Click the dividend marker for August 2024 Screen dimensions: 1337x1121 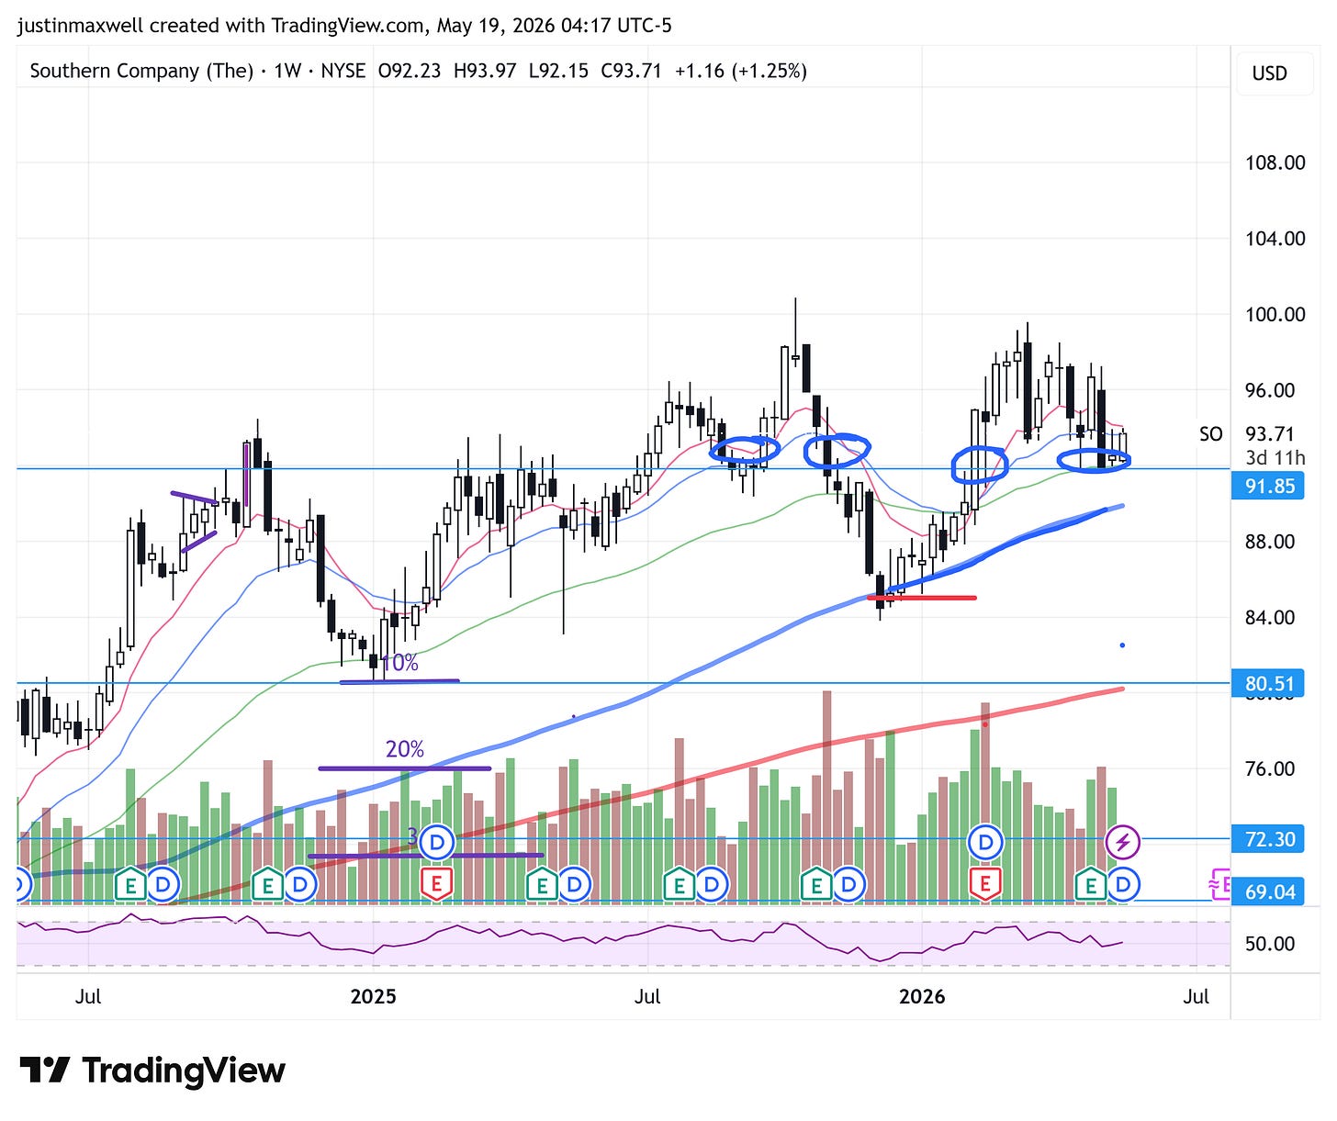pyautogui.click(x=163, y=885)
